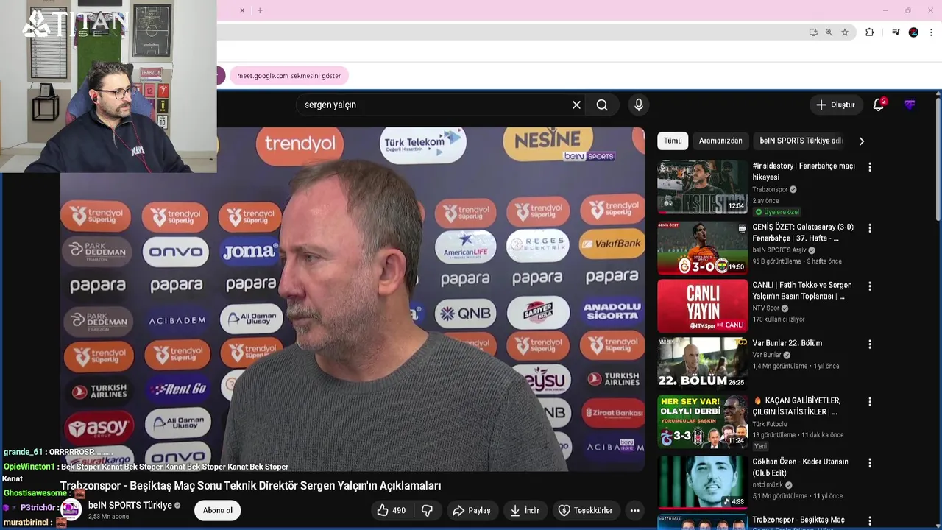Open GENİŞ ÖZET Galatasaray 3-0 thumbnail

coord(702,248)
